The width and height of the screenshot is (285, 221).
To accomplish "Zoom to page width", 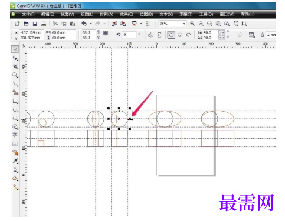I will point(235,24).
